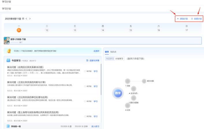Image resolution: width=204 pixels, height=129 pixels.
Task: Click the yellow bell notification icon
Action: pos(9,51)
